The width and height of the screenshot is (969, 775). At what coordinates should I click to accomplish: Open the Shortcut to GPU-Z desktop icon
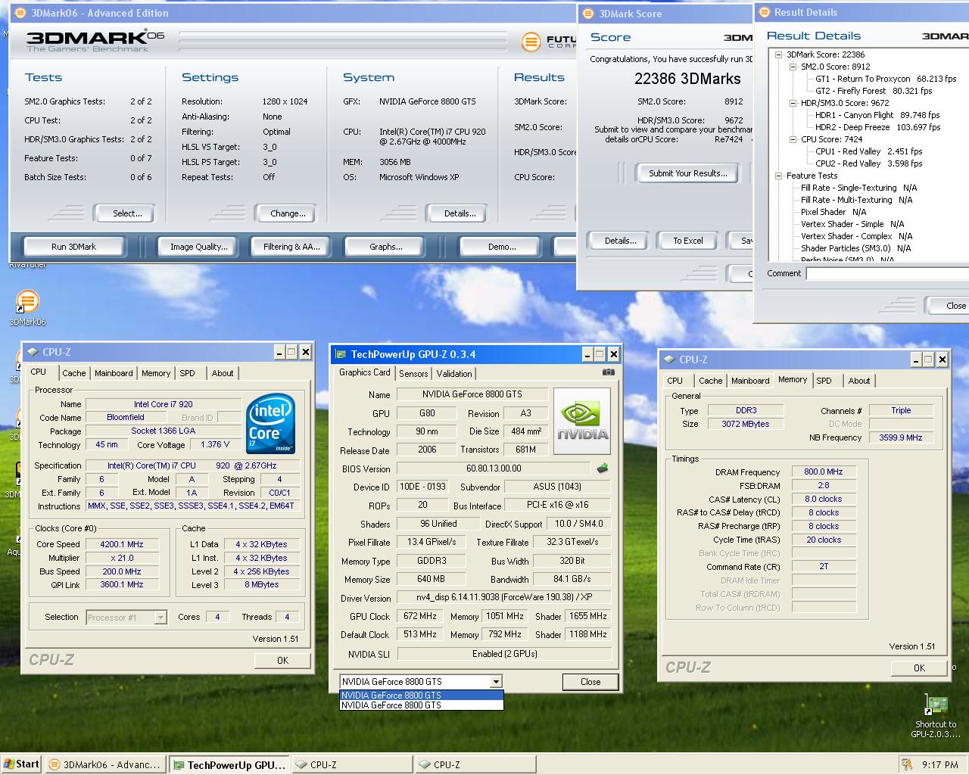(936, 705)
